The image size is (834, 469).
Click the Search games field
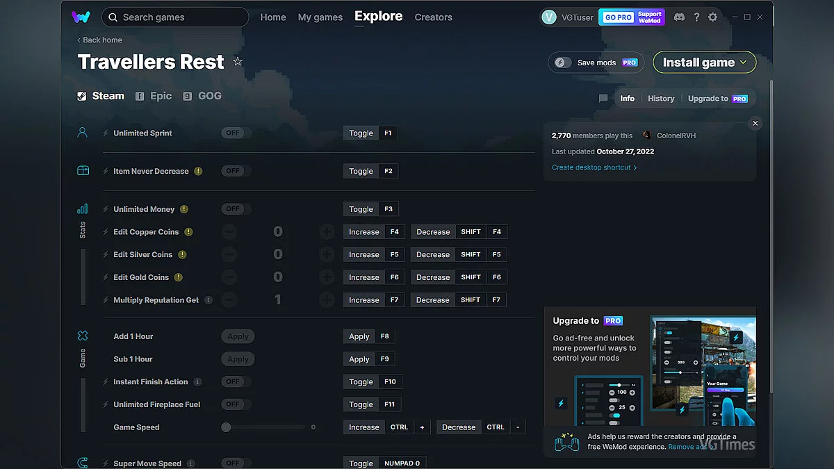(174, 17)
